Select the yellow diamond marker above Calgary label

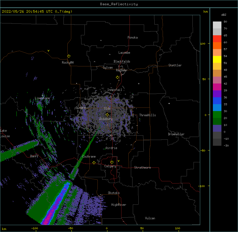coord(112,162)
